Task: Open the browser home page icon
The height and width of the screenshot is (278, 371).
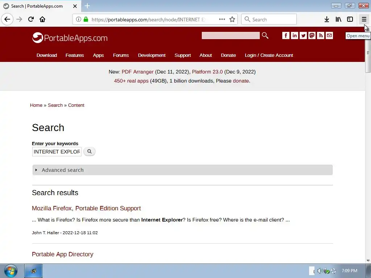Action: [42, 19]
